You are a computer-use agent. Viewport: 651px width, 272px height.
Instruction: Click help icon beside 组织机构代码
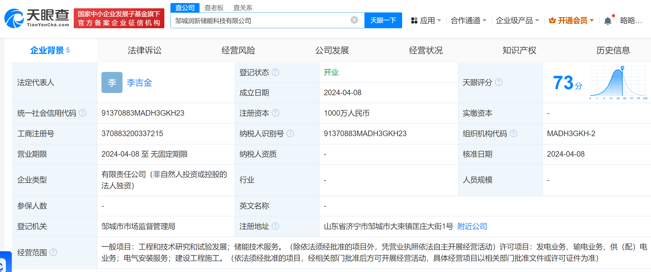pyautogui.click(x=513, y=133)
